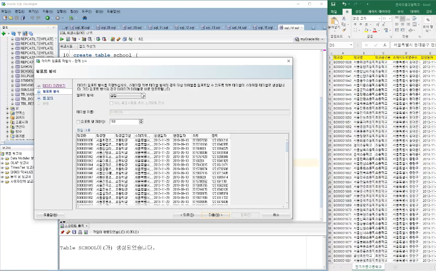
Task: Expand the SAWON table node
Action: [x=12, y=67]
